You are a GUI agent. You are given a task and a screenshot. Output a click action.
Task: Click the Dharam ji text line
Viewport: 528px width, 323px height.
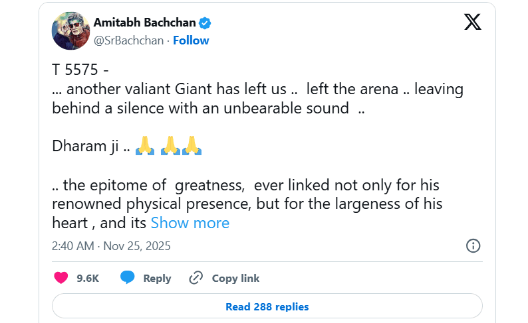91,147
